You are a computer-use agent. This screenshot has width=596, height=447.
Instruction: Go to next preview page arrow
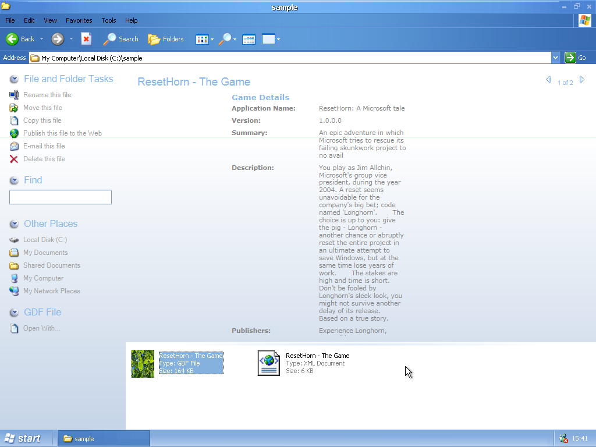[582, 80]
